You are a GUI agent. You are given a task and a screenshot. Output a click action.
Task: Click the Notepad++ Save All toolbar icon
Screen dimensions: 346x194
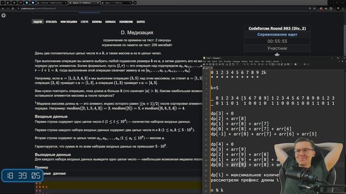pyautogui.click(x=214, y=64)
